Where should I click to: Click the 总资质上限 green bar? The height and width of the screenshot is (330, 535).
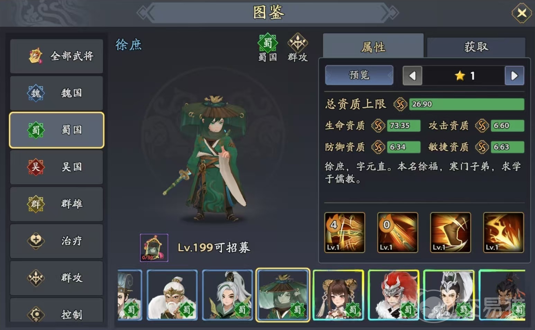click(x=466, y=104)
